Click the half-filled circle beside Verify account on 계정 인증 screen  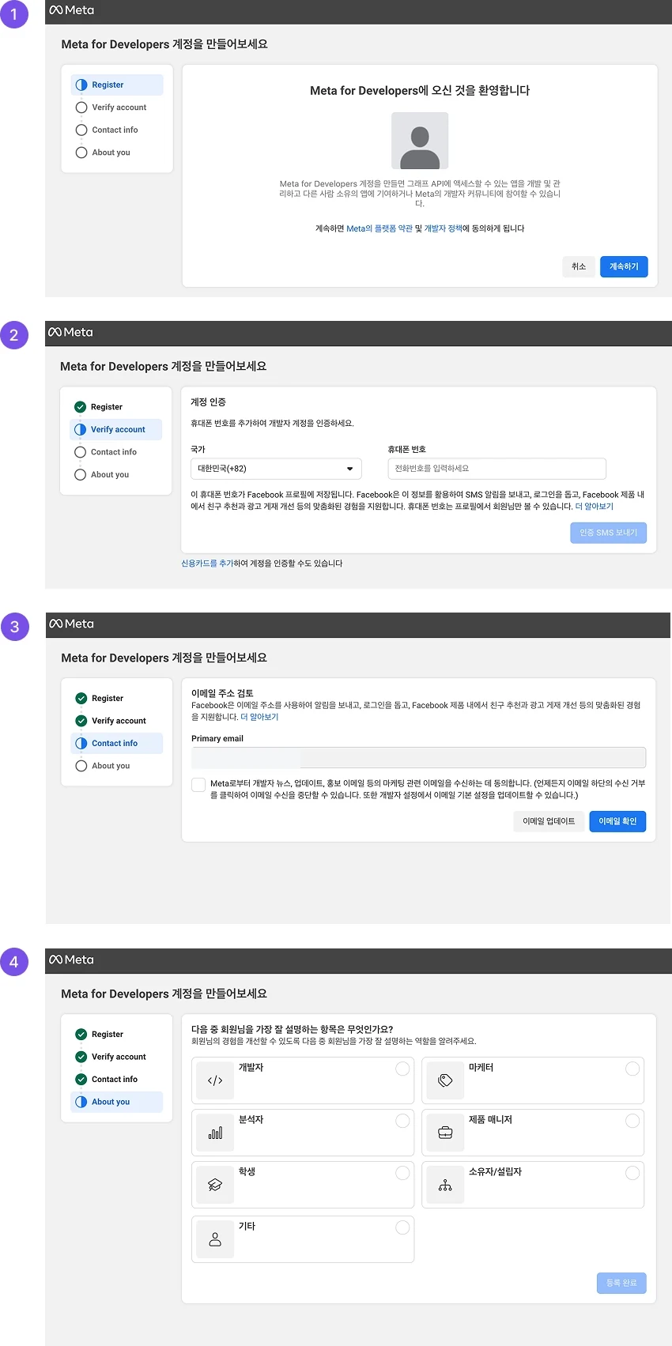click(x=80, y=429)
